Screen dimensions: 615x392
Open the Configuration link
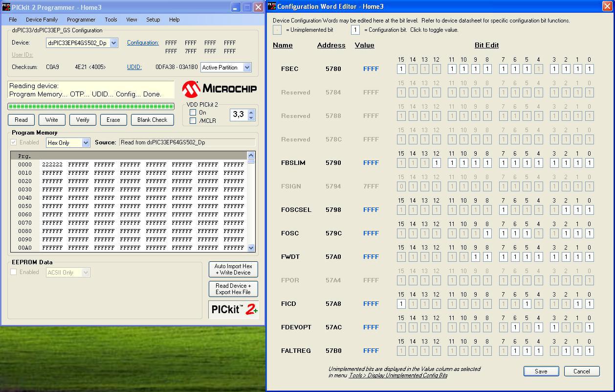[x=143, y=43]
